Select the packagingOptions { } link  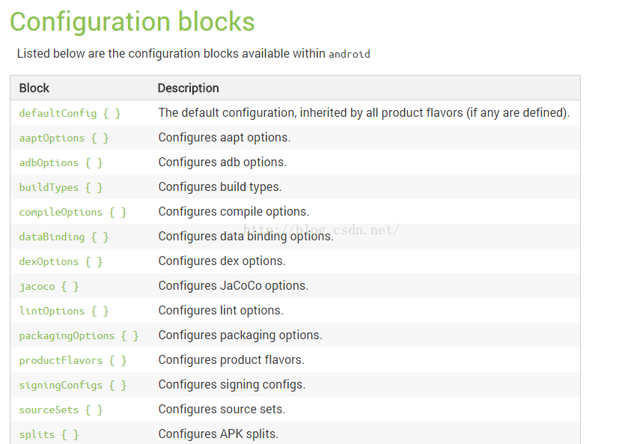coord(79,335)
